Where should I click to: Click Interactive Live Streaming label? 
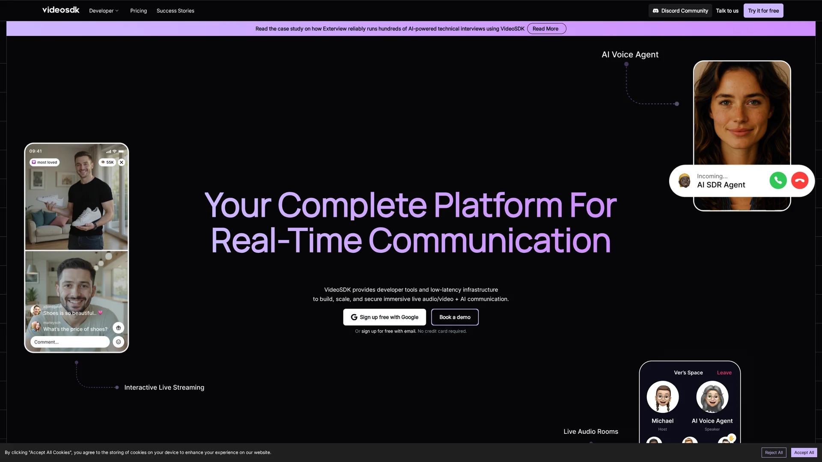pos(164,388)
